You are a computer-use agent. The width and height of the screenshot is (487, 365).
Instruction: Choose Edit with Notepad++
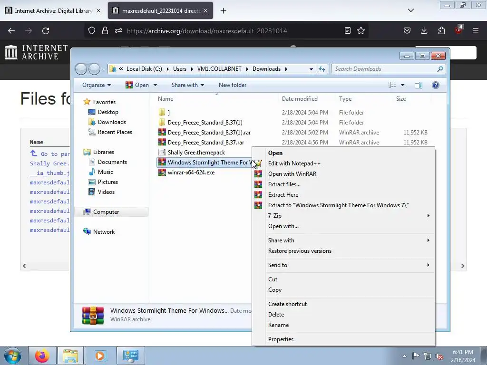tap(294, 163)
